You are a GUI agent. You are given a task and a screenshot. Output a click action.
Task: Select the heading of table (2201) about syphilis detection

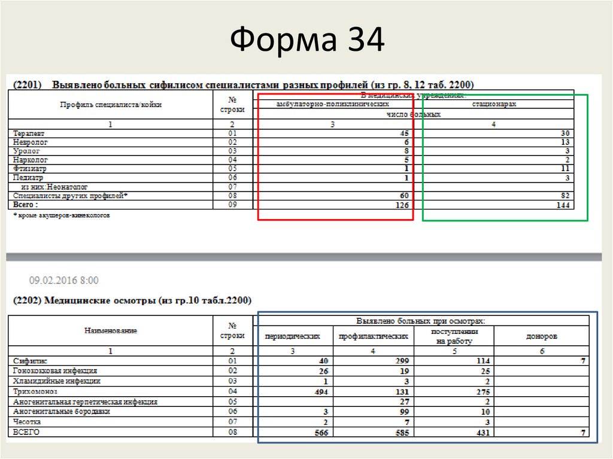click(243, 85)
